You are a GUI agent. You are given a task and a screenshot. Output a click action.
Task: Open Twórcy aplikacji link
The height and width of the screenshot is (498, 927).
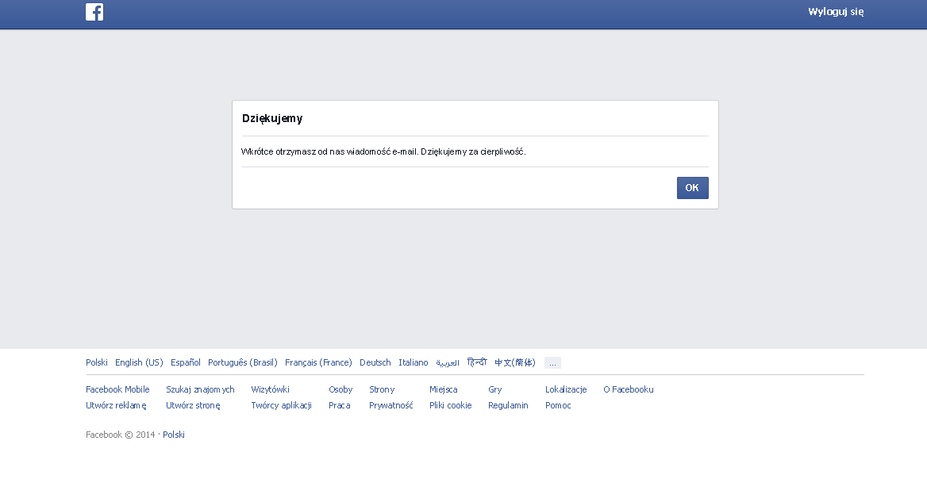pyautogui.click(x=282, y=406)
